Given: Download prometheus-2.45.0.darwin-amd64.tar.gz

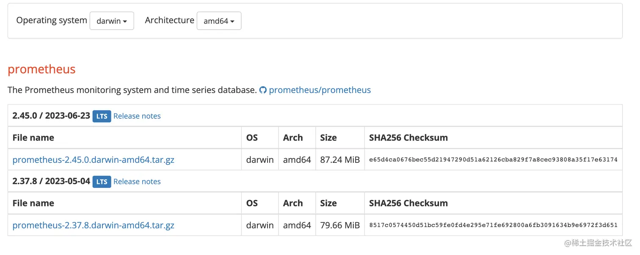Looking at the screenshot, I should tap(94, 160).
